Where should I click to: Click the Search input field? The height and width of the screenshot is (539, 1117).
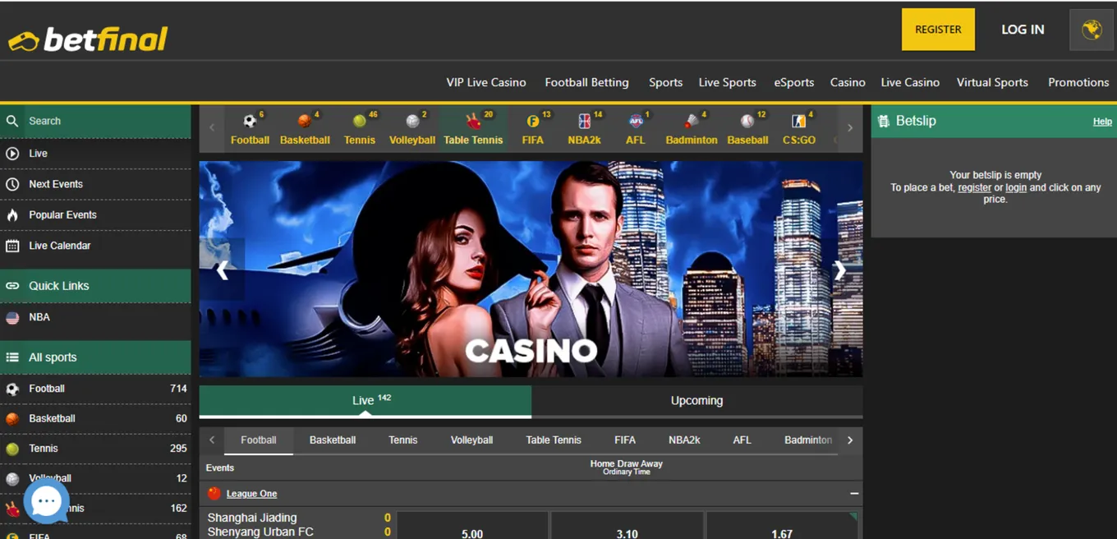pyautogui.click(x=107, y=121)
